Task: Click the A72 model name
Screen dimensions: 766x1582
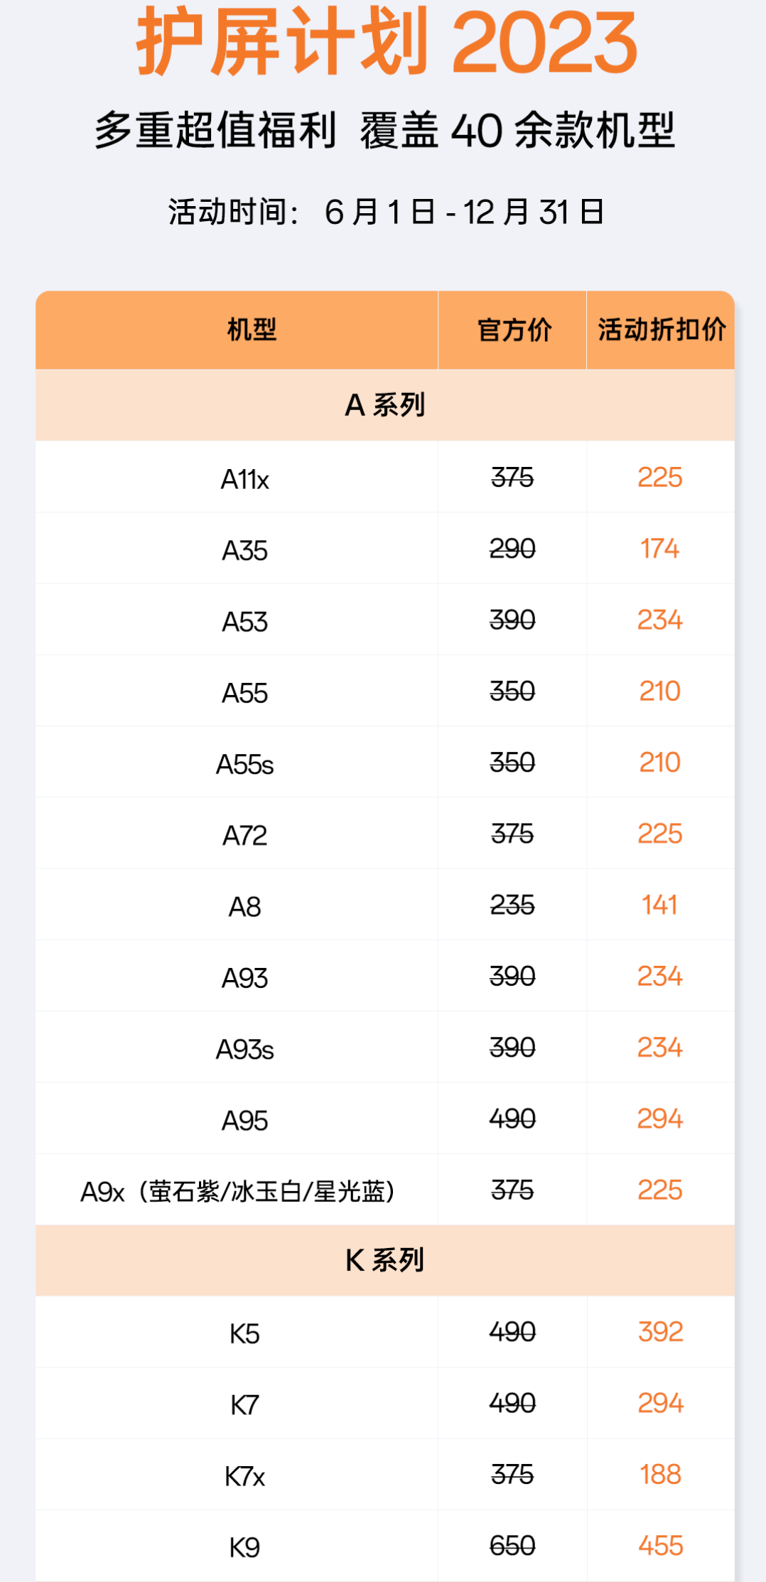Action: click(244, 836)
